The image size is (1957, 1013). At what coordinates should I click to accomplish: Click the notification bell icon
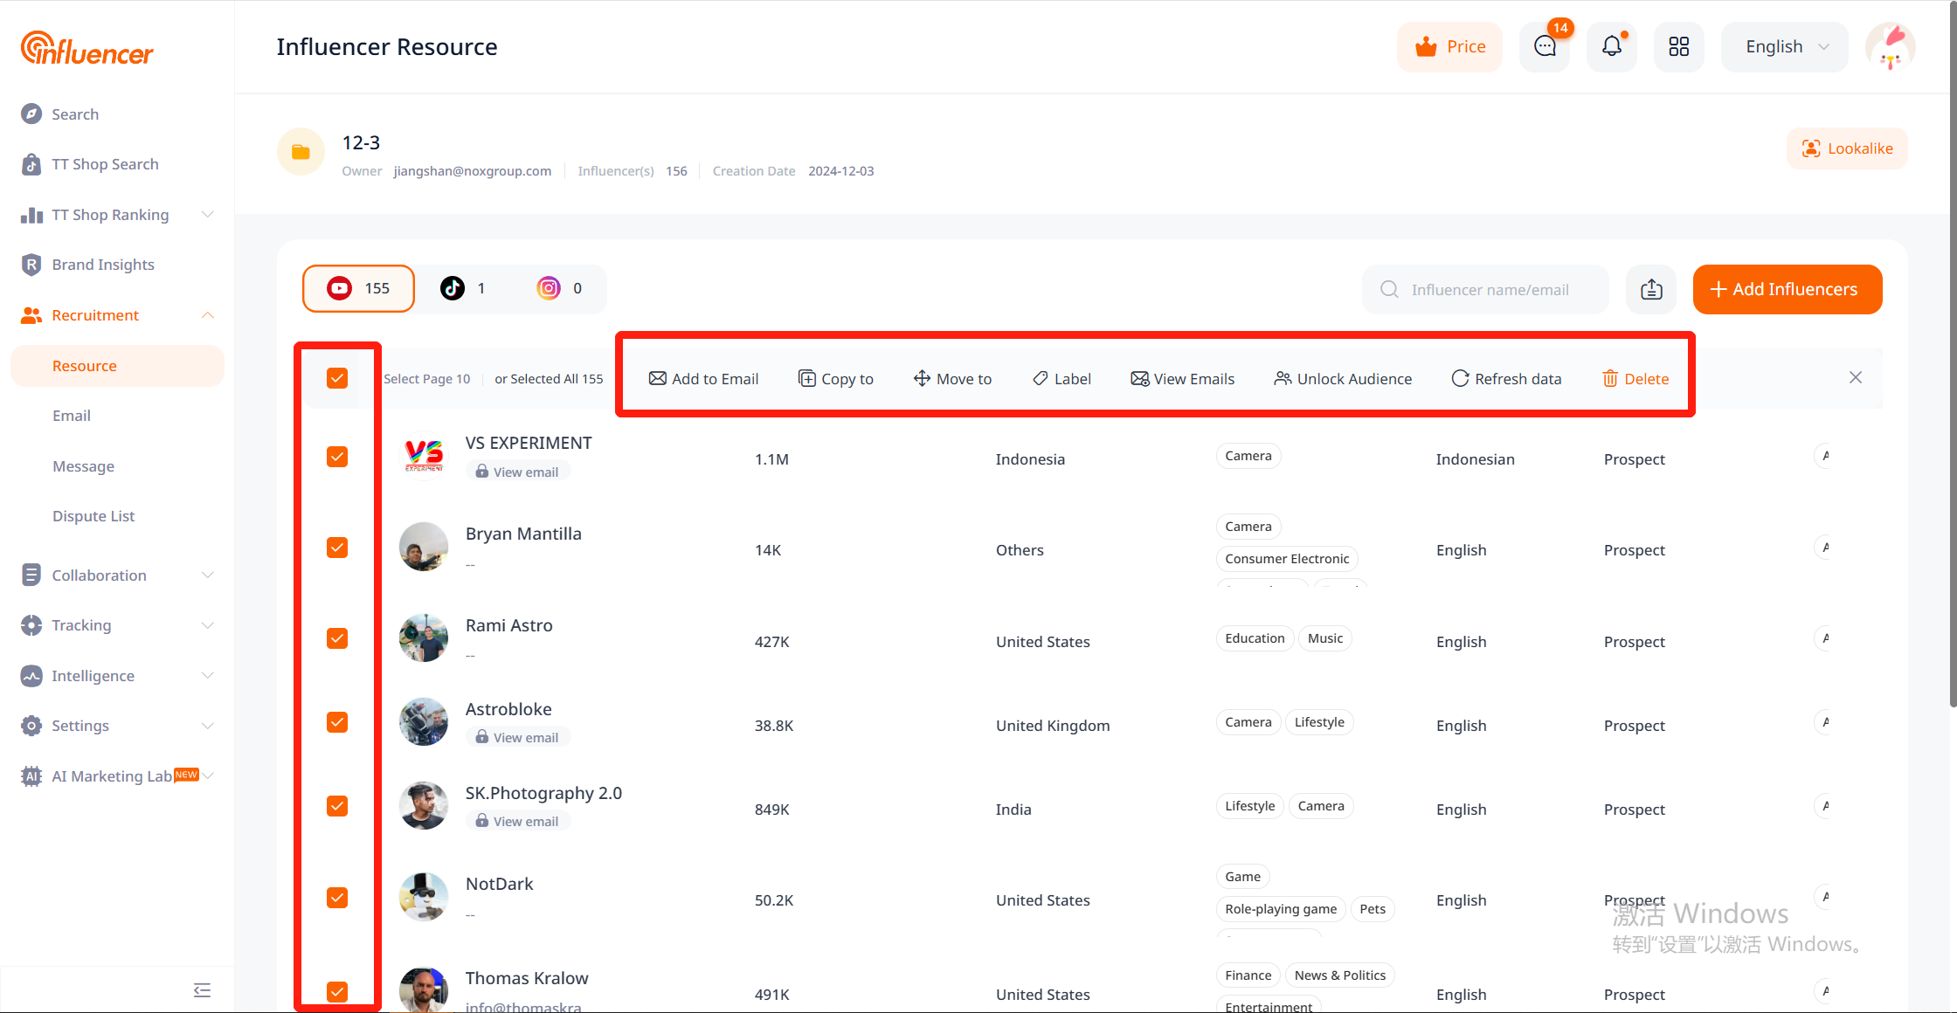1612,47
